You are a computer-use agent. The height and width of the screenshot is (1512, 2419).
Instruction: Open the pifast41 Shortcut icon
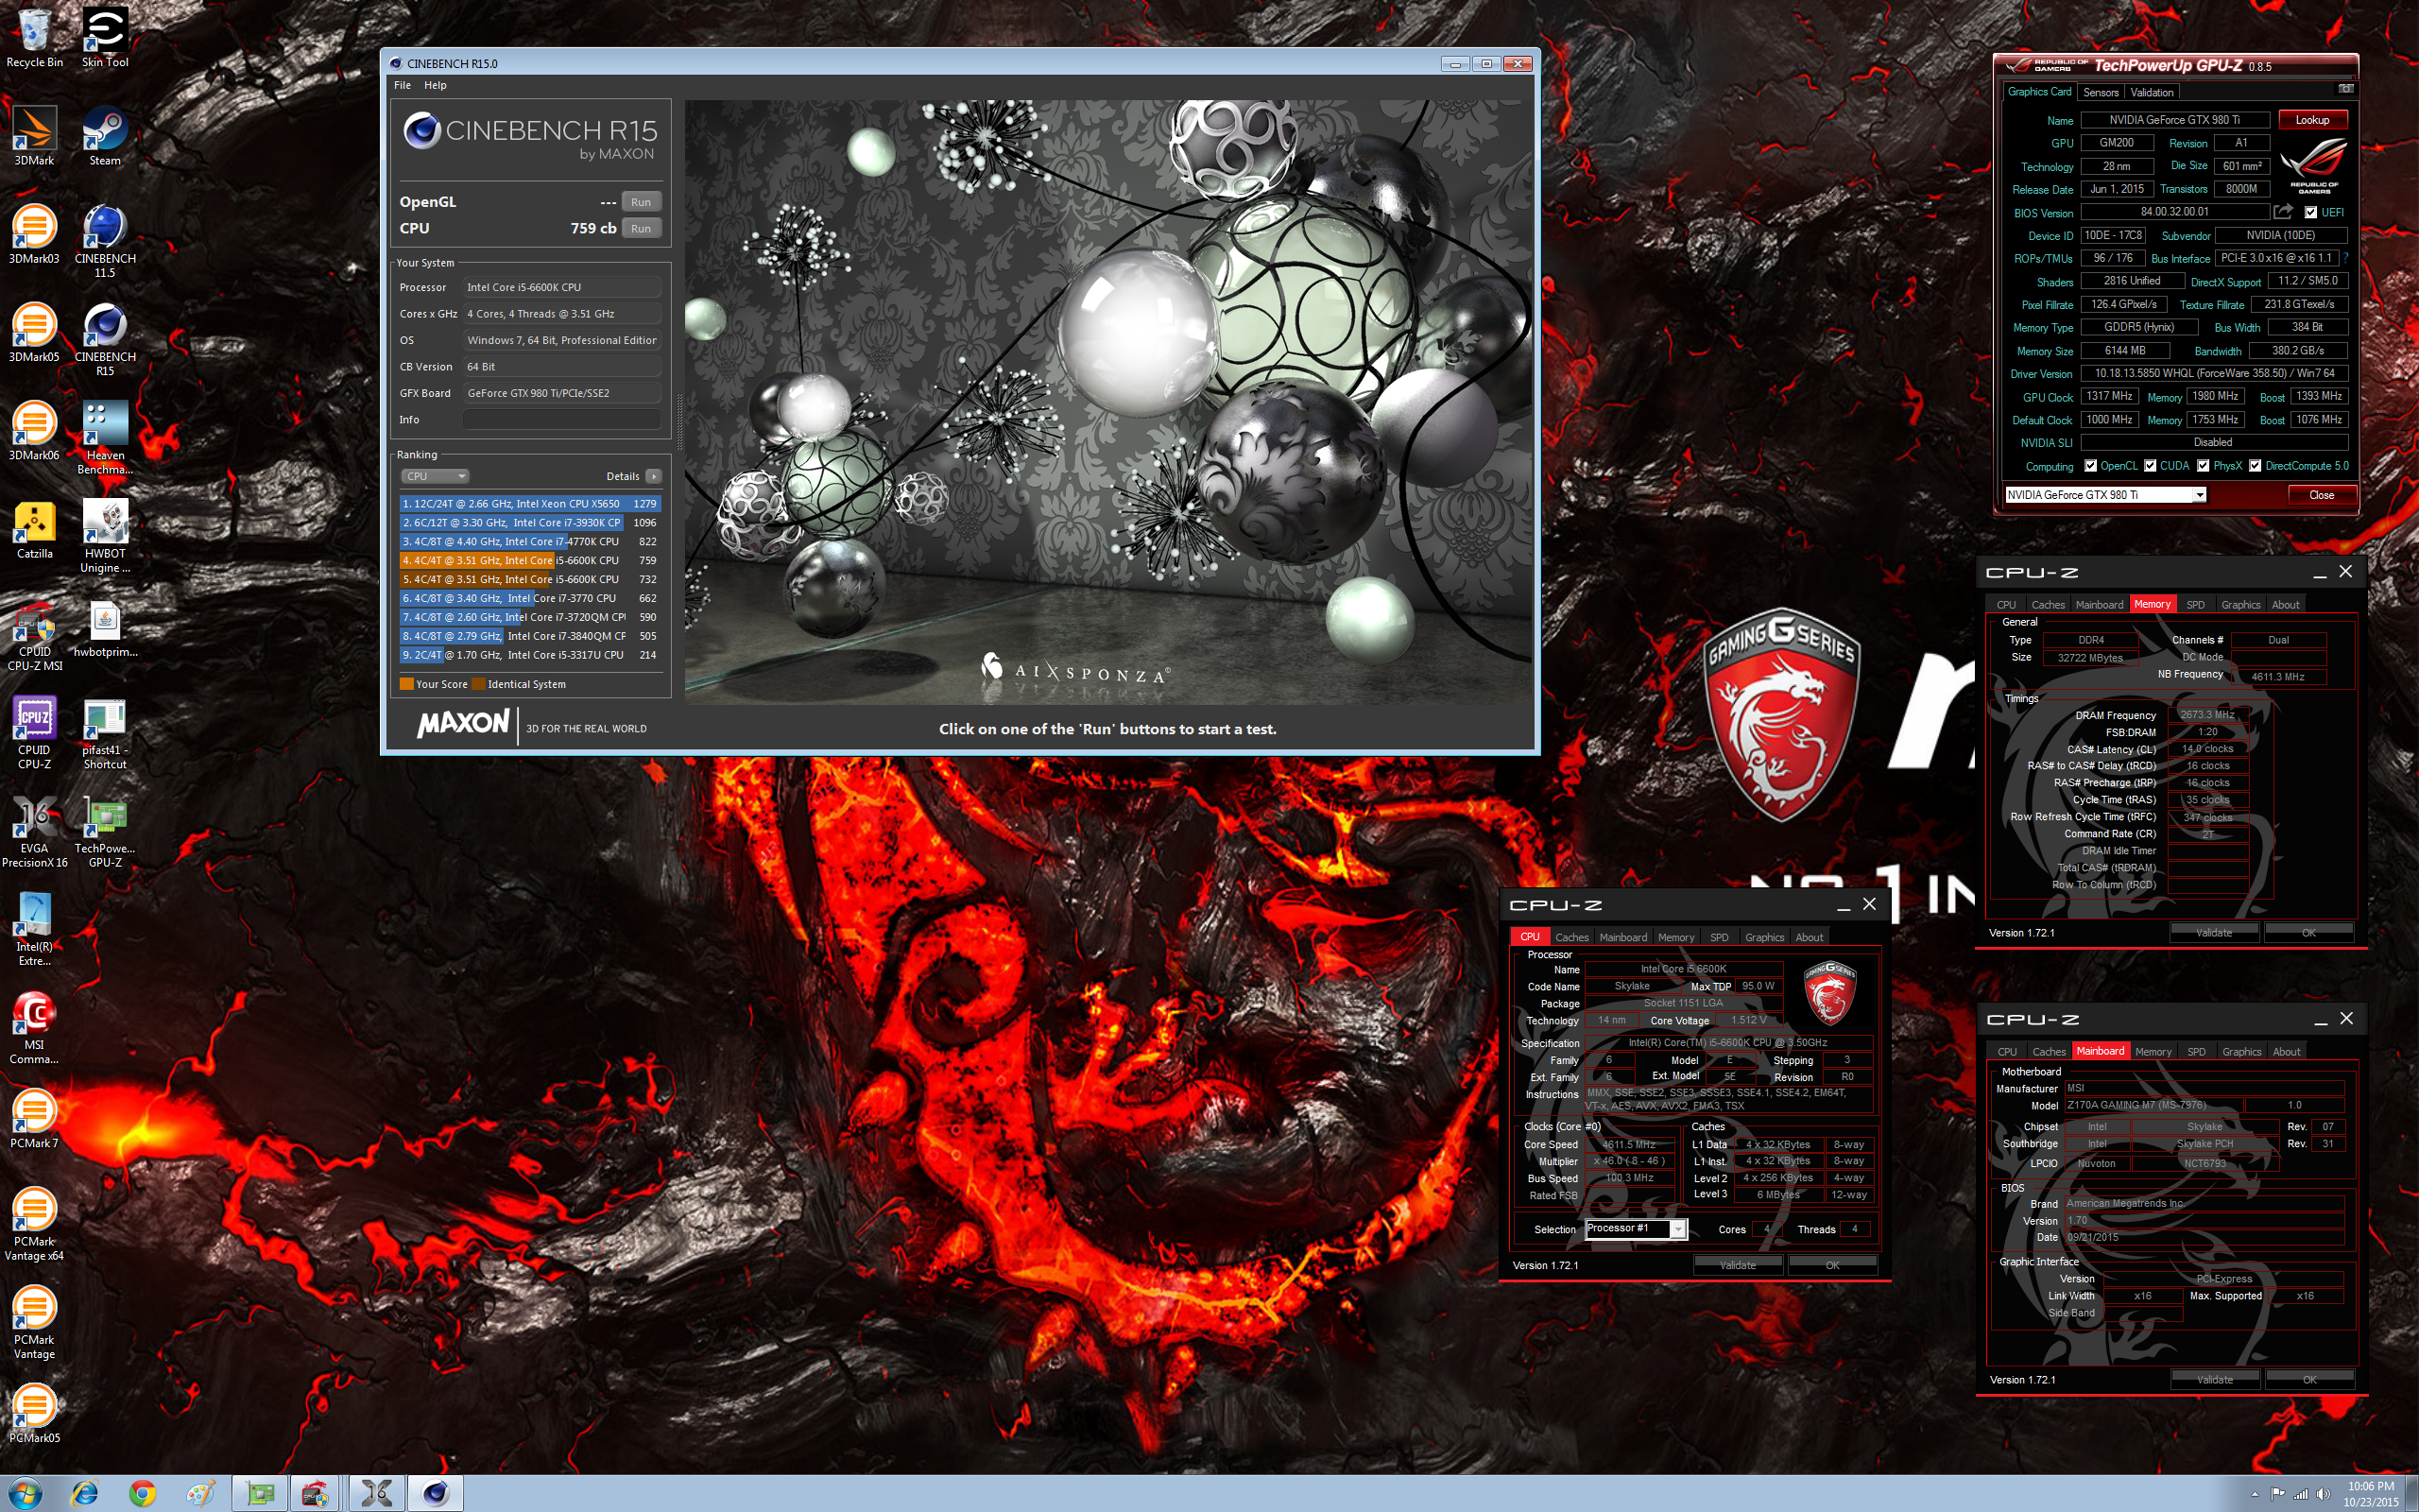(105, 732)
